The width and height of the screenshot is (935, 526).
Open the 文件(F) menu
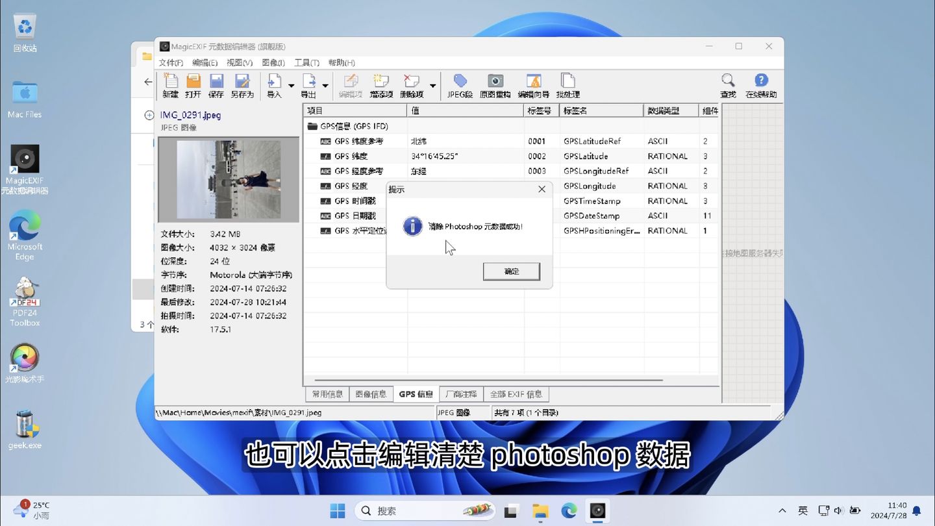[x=171, y=63]
